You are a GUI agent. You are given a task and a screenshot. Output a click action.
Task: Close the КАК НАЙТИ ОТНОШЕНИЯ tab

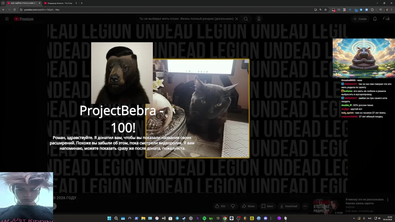[39, 3]
